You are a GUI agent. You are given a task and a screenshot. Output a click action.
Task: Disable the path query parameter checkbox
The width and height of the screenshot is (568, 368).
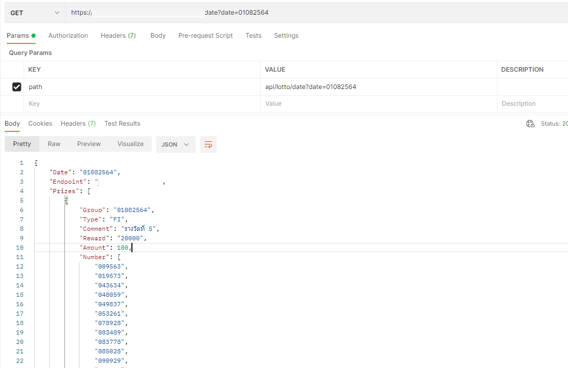16,86
